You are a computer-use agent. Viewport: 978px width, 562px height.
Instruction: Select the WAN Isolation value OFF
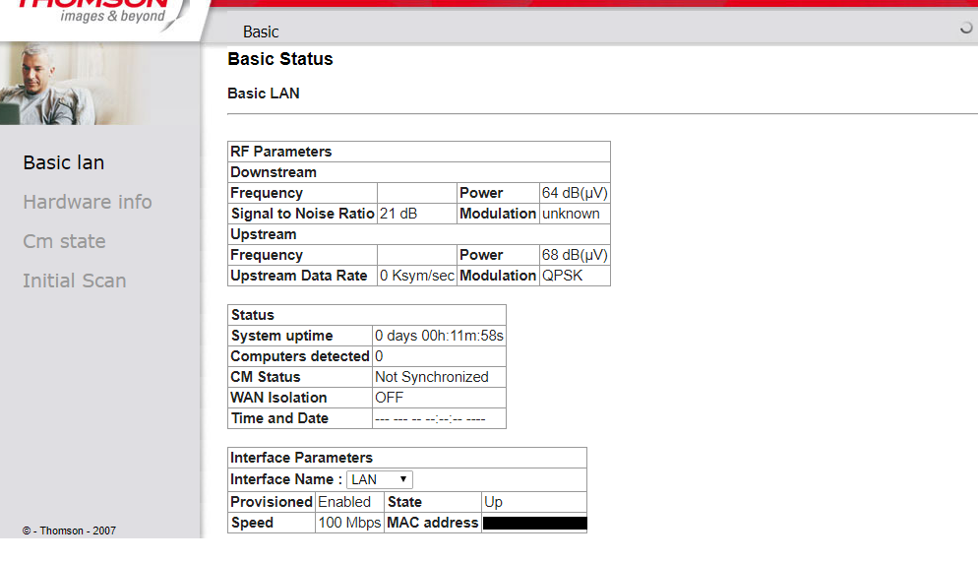[390, 398]
